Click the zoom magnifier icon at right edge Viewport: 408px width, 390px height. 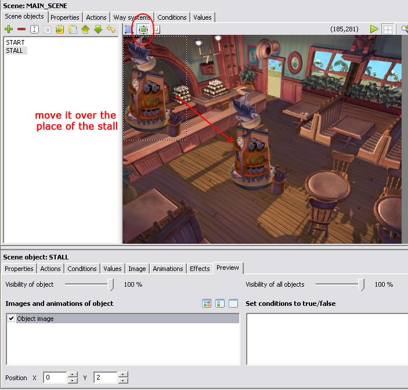[405, 29]
